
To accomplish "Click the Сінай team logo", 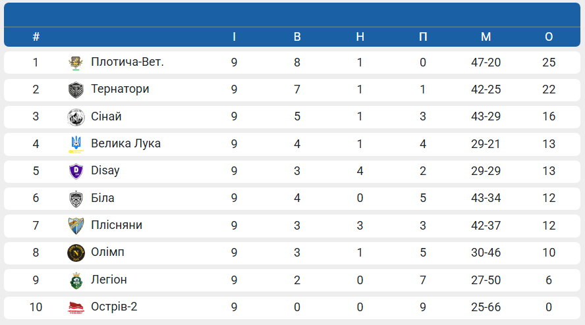I will [x=76, y=117].
